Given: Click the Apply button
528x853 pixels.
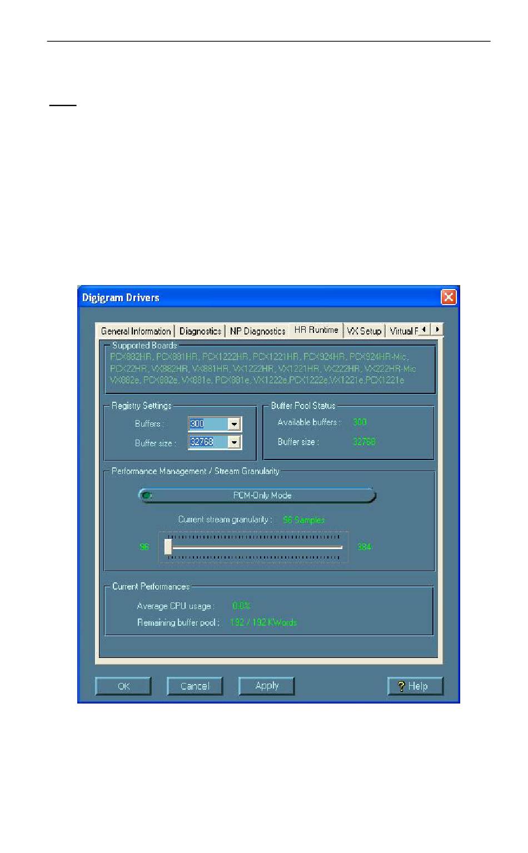Looking at the screenshot, I should (267, 686).
